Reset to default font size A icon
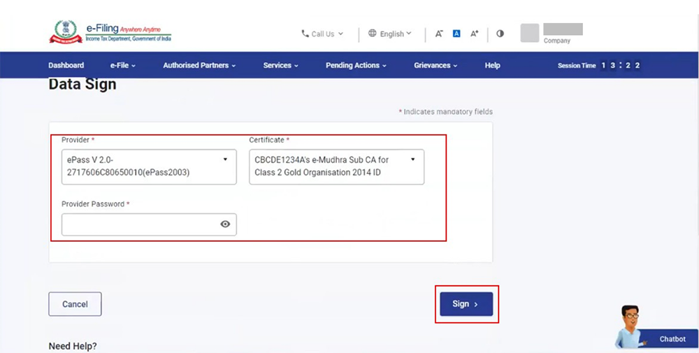Screen dimensions: 699x353 click(x=456, y=34)
